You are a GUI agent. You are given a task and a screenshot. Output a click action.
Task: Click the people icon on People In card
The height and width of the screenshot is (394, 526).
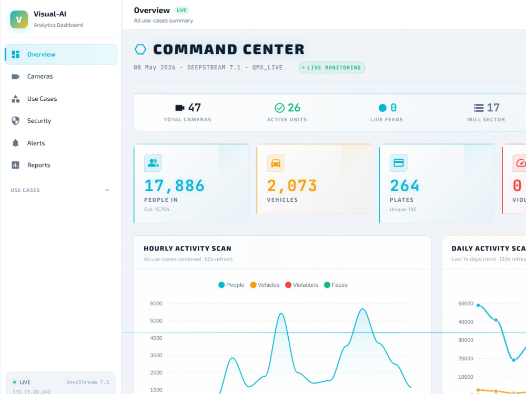click(x=153, y=163)
